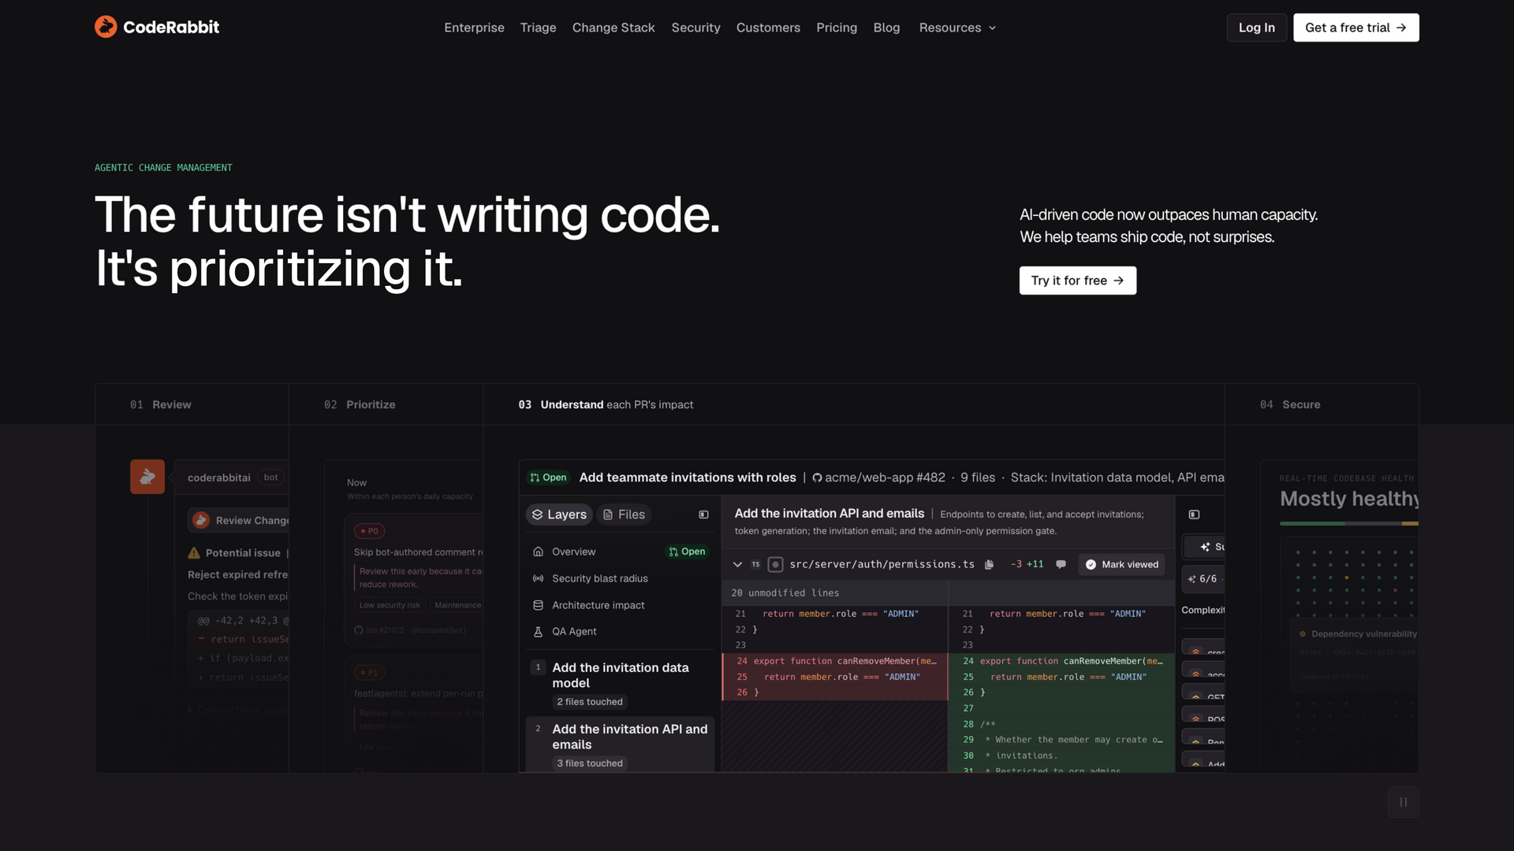Click Try it for free button

pos(1077,281)
